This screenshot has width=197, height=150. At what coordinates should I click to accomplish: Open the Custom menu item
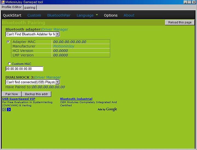[34, 15]
